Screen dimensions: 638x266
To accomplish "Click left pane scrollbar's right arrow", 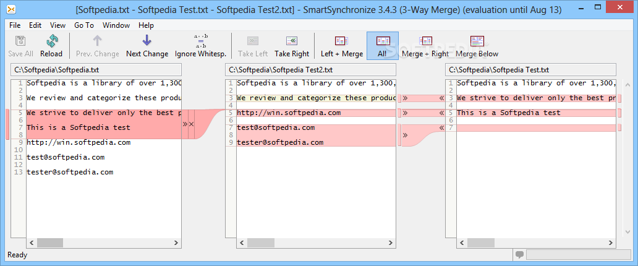I will click(x=176, y=242).
